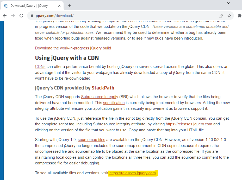
Task: Open the StackPath link
Action: coord(103,88)
